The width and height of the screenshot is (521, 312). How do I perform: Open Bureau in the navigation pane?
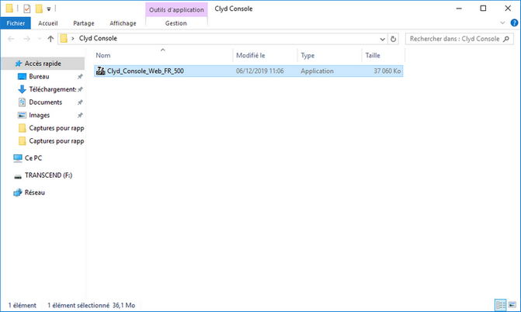coord(39,76)
